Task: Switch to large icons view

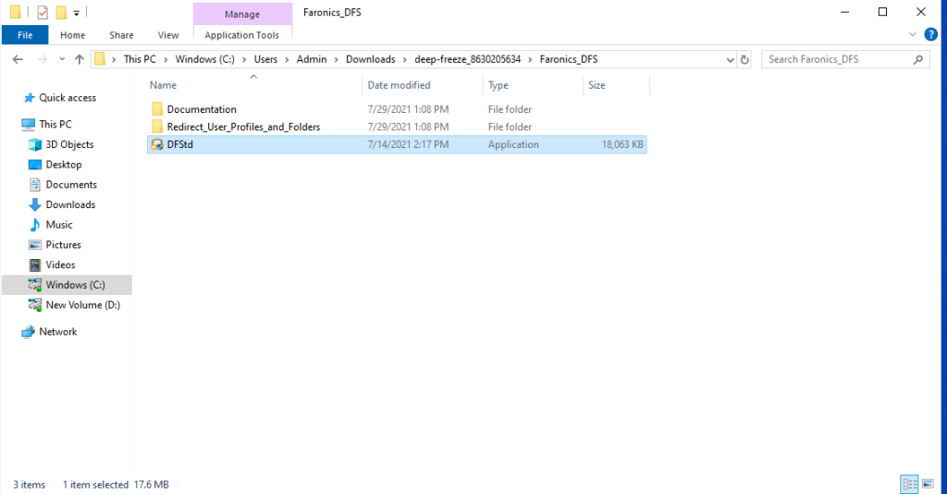Action: (x=927, y=484)
